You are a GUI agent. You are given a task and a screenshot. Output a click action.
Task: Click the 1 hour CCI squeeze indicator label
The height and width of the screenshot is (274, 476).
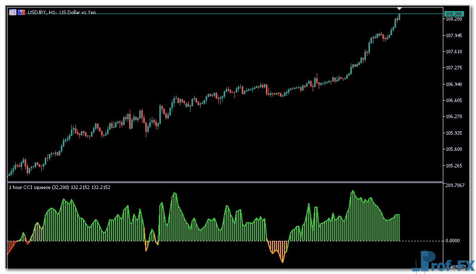point(59,187)
